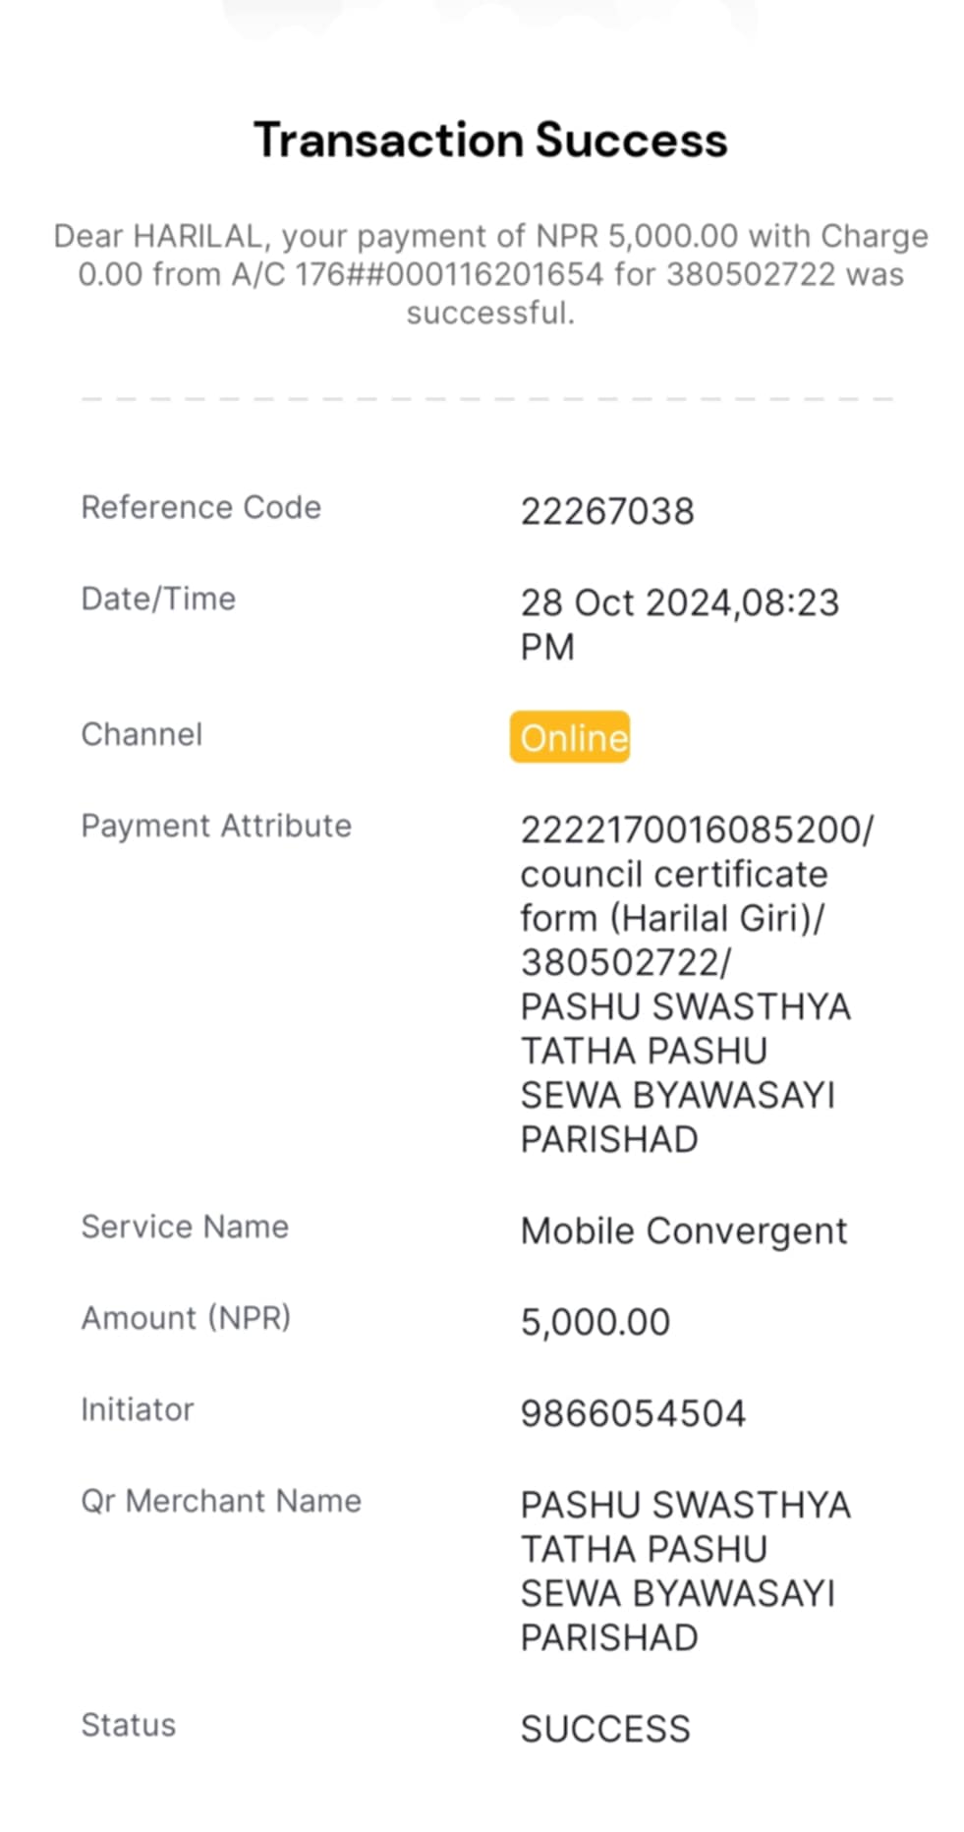Click the Amount (NPR) label
Screen dimensions: 964x1832
pos(186,1318)
